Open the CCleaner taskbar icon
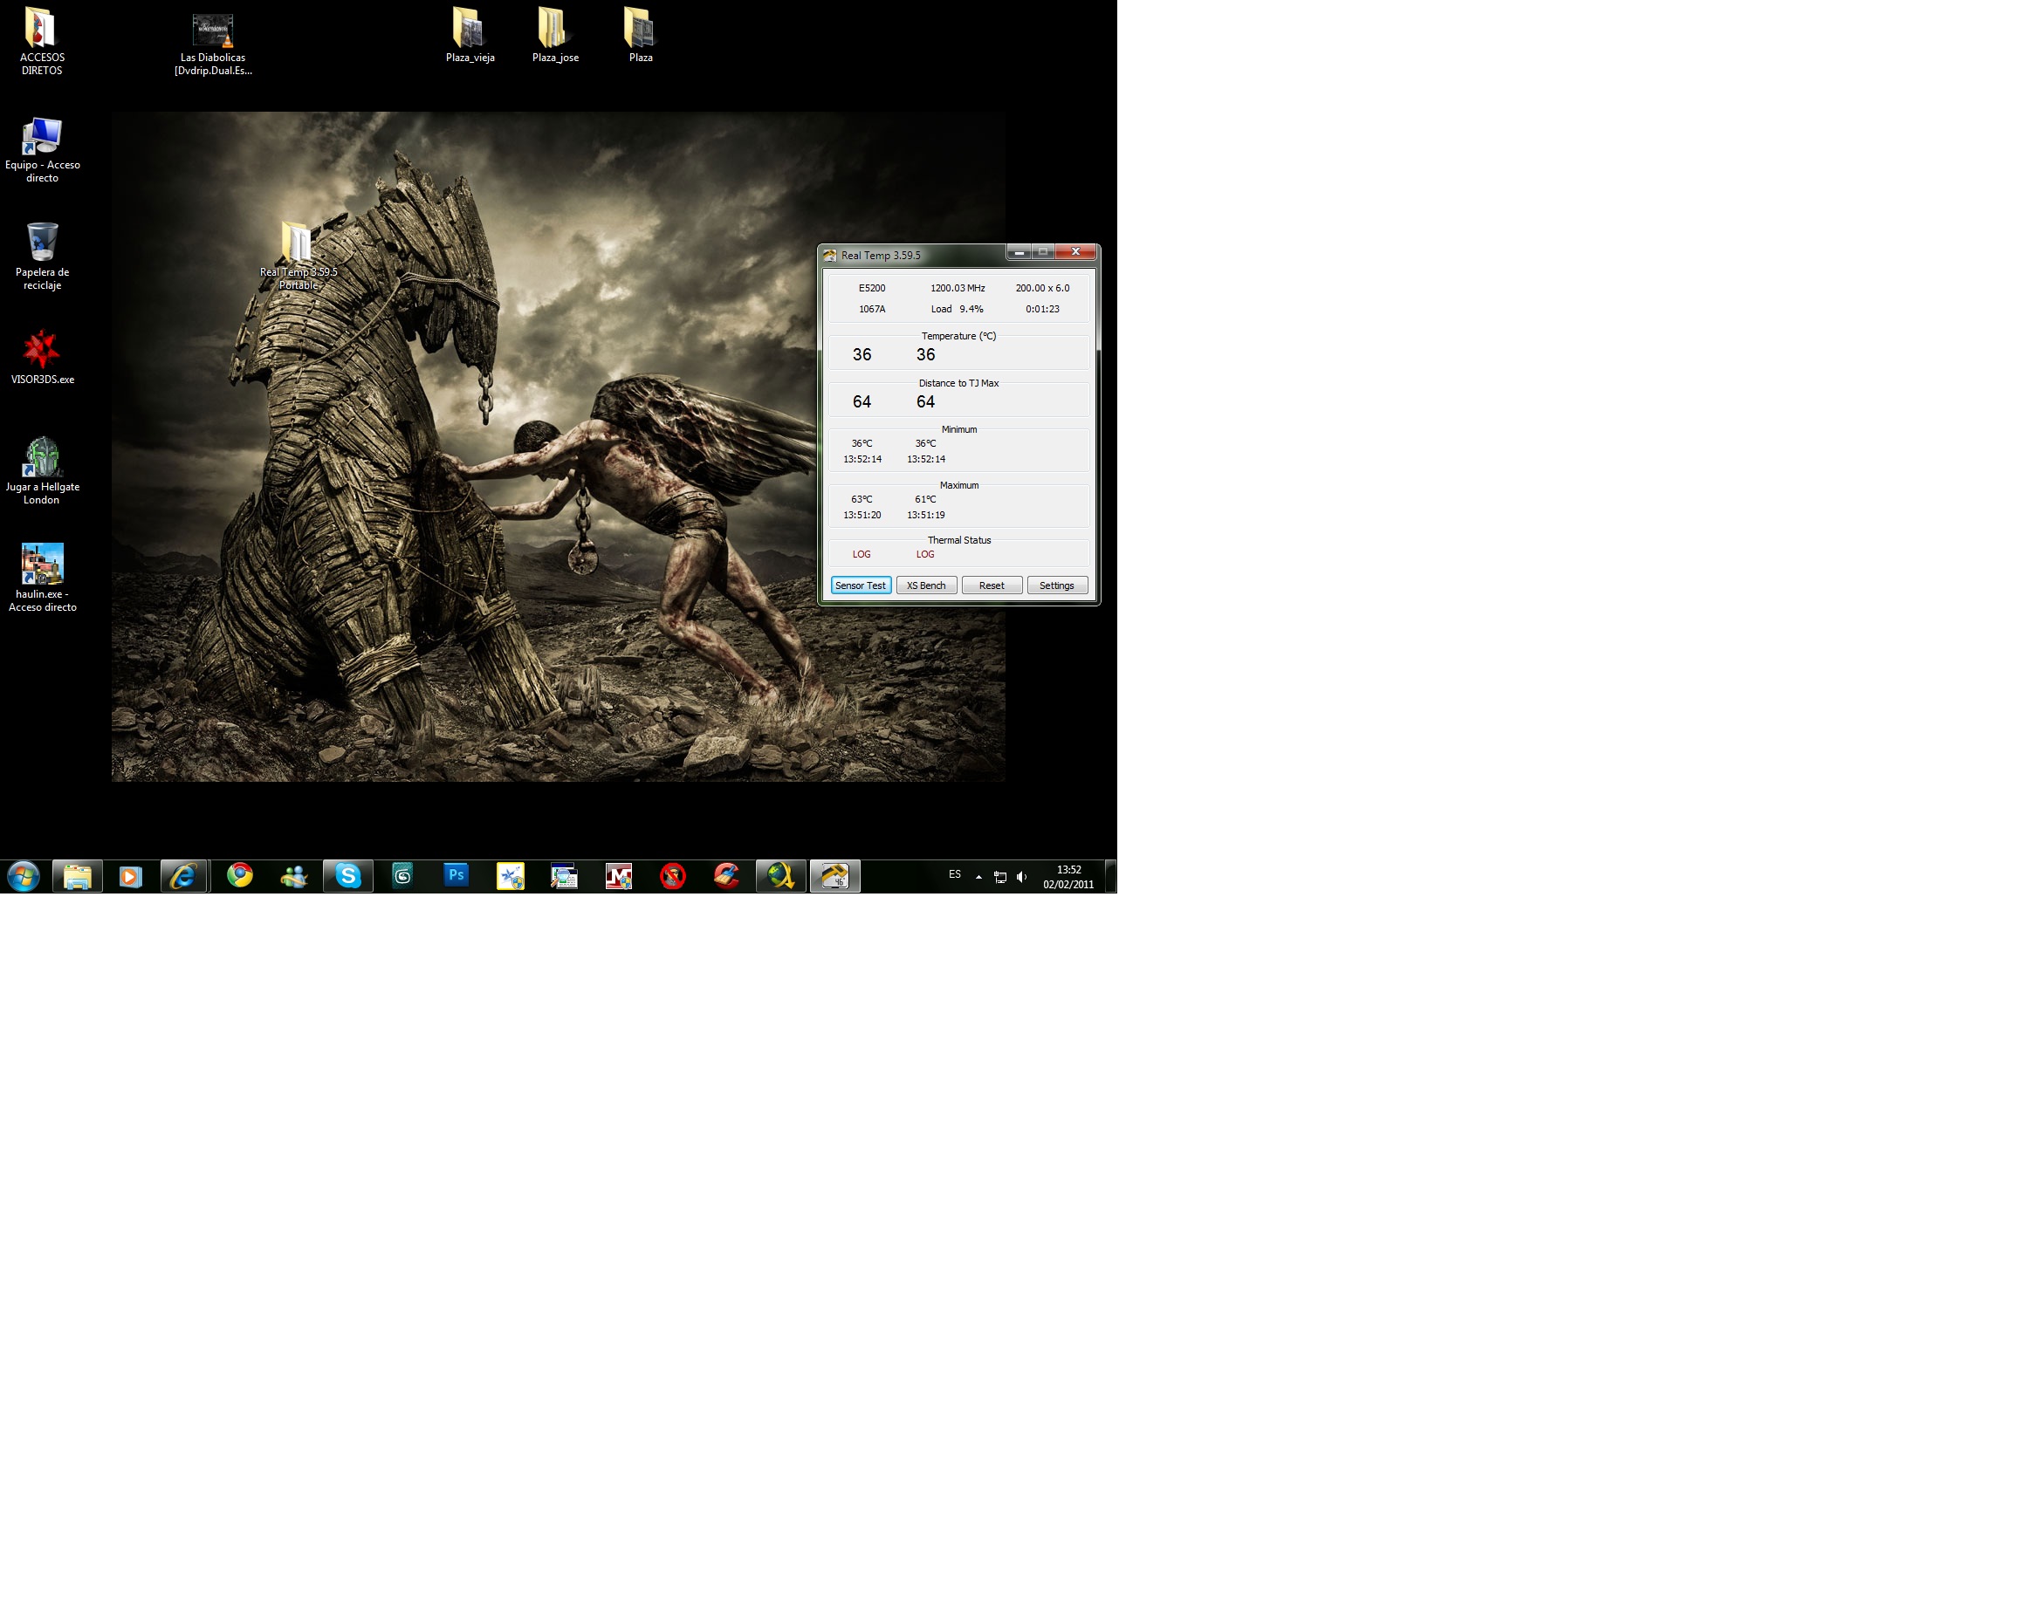Viewport: 2039px width, 1602px height. [726, 876]
